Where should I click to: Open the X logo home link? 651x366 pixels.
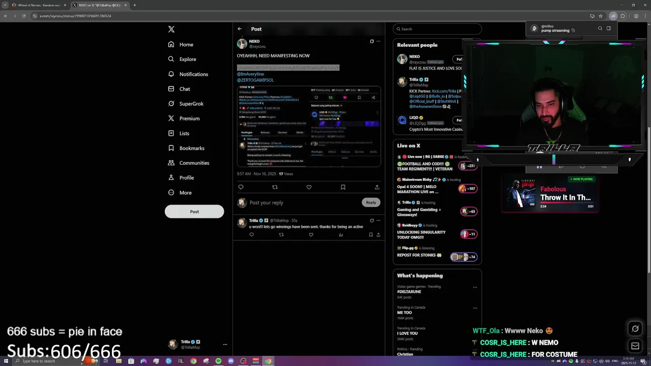coord(171,29)
